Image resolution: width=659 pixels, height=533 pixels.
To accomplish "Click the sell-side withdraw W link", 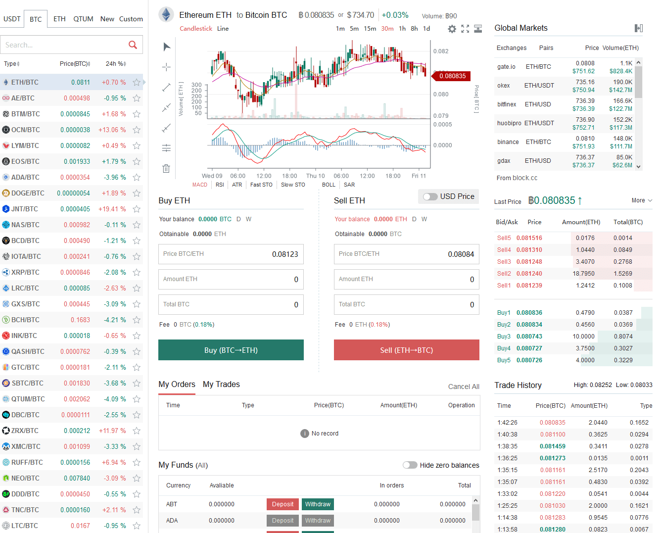I will point(424,219).
